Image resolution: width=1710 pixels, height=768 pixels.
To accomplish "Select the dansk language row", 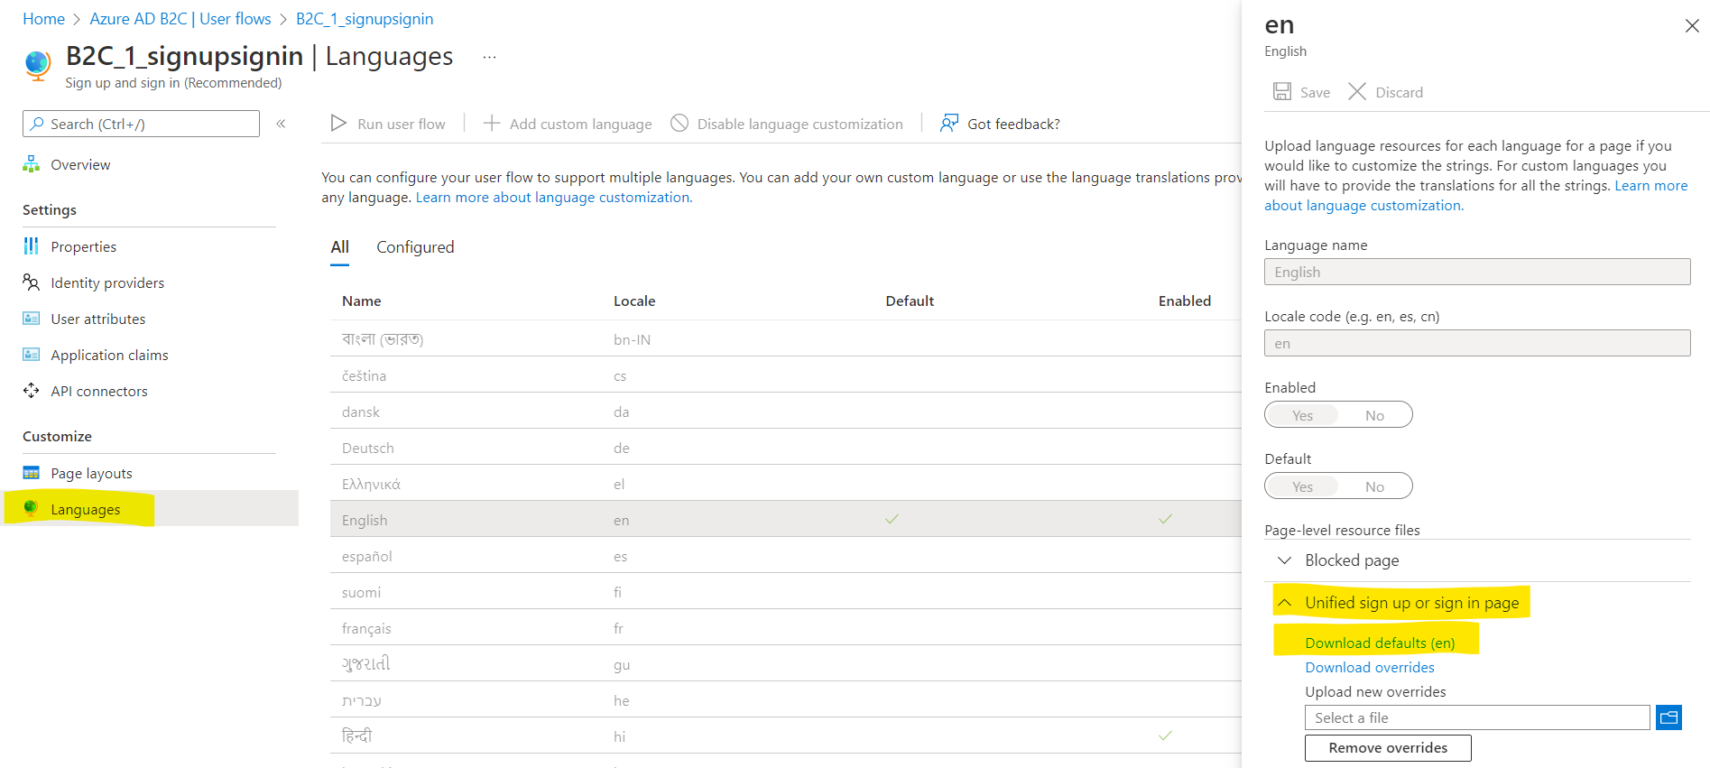I will [x=785, y=412].
